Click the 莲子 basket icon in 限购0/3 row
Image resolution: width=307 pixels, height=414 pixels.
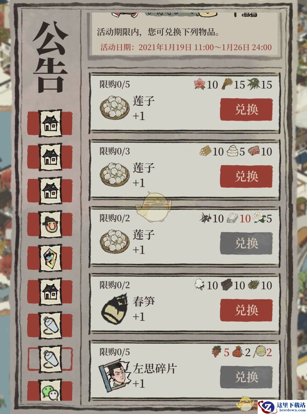115,174
